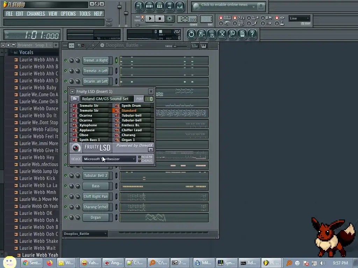Toggle the Organ channel select indicator
The width and height of the screenshot is (358, 268).
(x=116, y=217)
